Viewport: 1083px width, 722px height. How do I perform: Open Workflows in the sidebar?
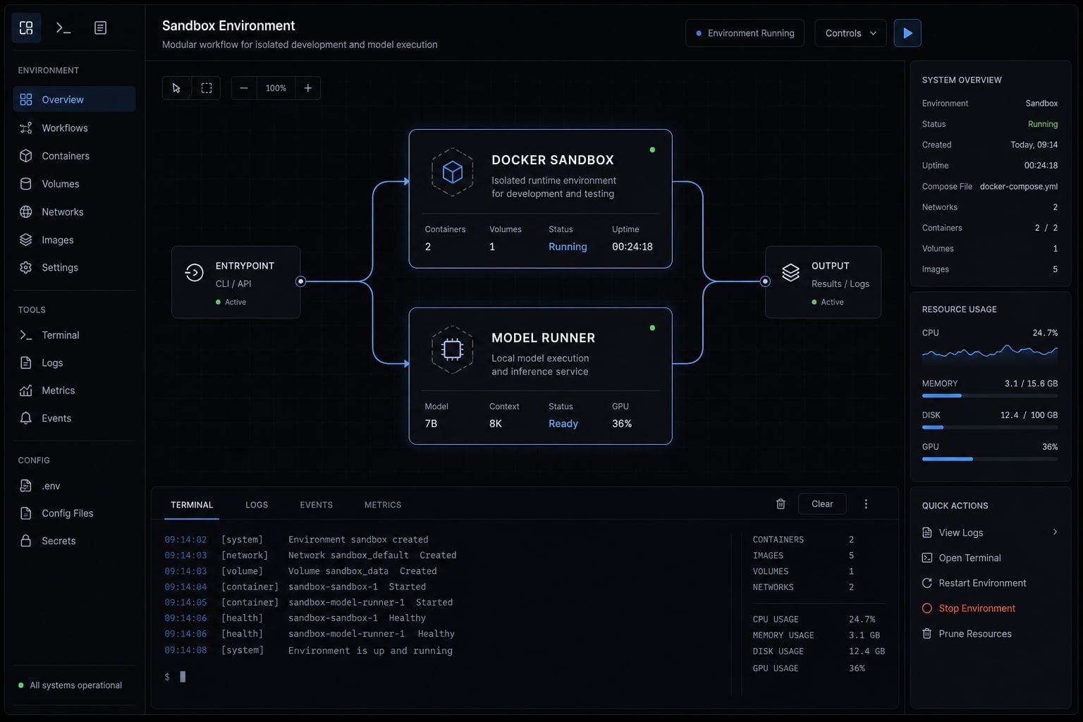pos(74,128)
